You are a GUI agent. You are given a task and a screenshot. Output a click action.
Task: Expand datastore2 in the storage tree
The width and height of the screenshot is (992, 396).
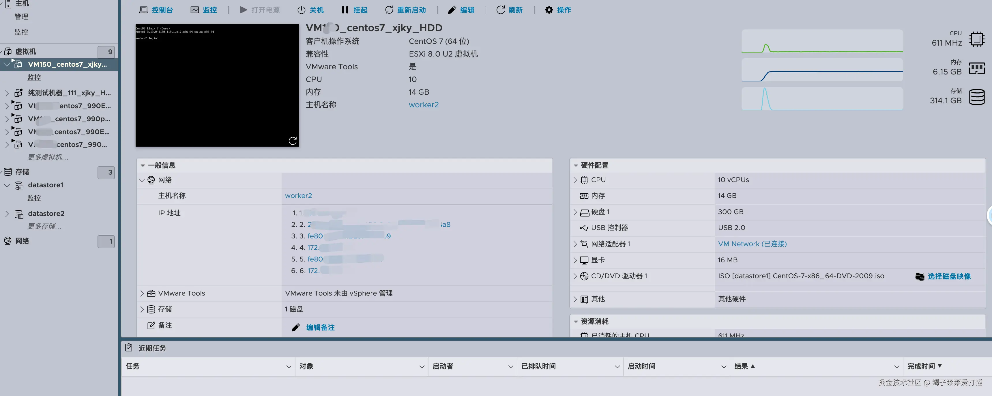tap(7, 213)
